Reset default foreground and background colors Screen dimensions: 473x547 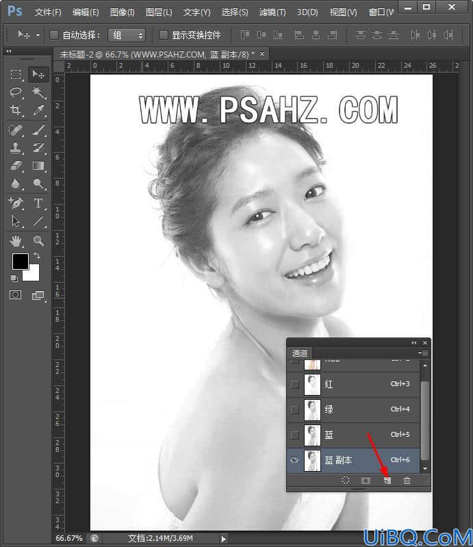pos(14,278)
